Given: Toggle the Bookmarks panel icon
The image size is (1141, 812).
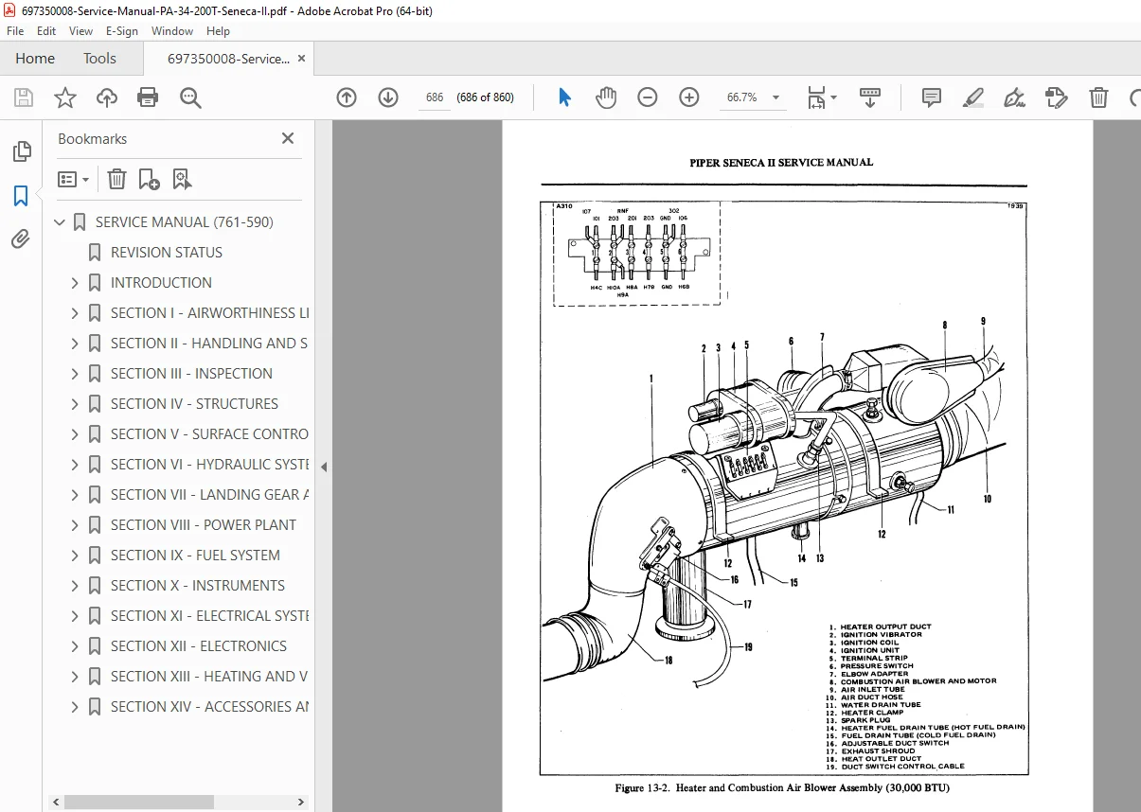Looking at the screenshot, I should (21, 196).
